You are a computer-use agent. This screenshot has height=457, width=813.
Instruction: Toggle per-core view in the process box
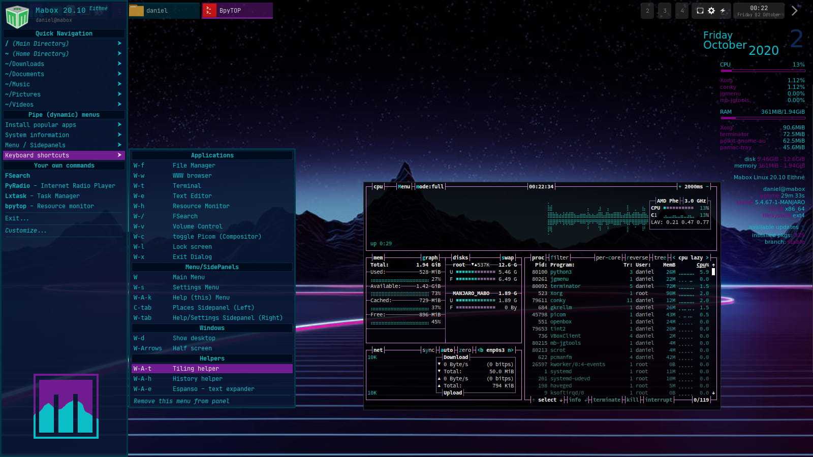[x=608, y=257]
